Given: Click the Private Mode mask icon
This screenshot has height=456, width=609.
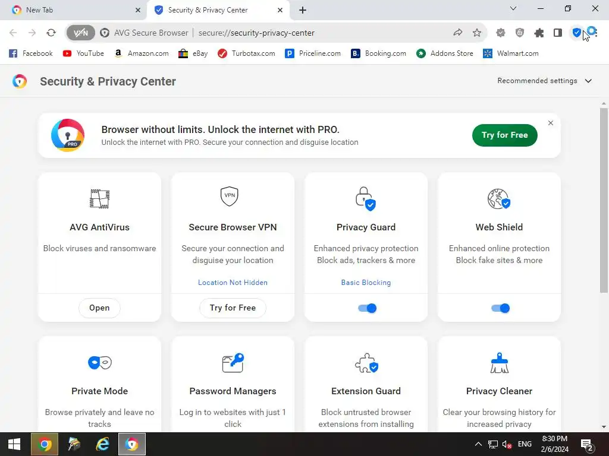Looking at the screenshot, I should pos(100,363).
